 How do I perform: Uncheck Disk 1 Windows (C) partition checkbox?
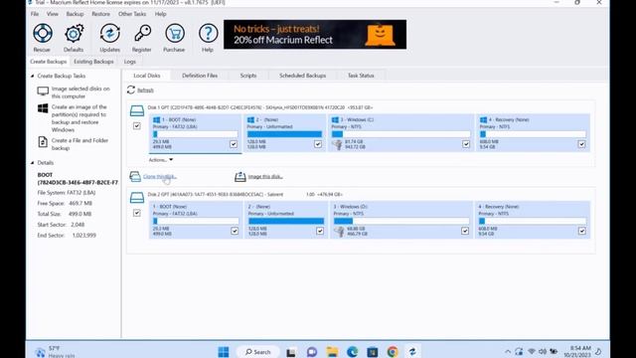click(x=466, y=143)
